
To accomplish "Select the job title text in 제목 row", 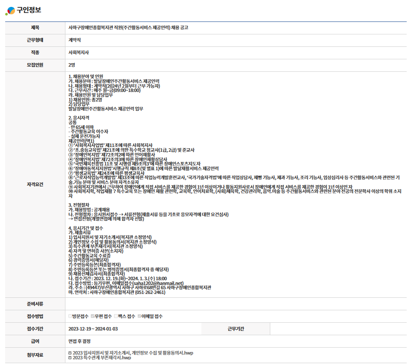I will point(128,28).
